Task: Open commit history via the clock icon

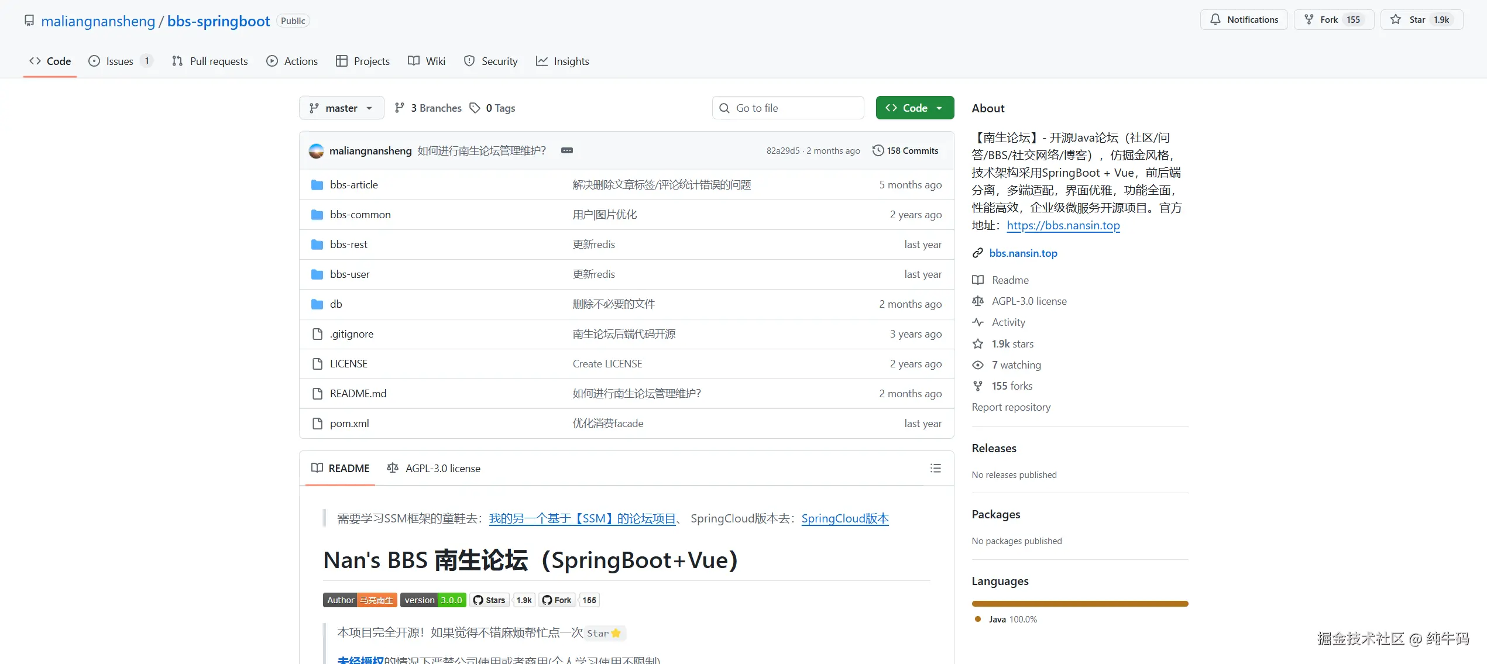Action: pyautogui.click(x=878, y=150)
